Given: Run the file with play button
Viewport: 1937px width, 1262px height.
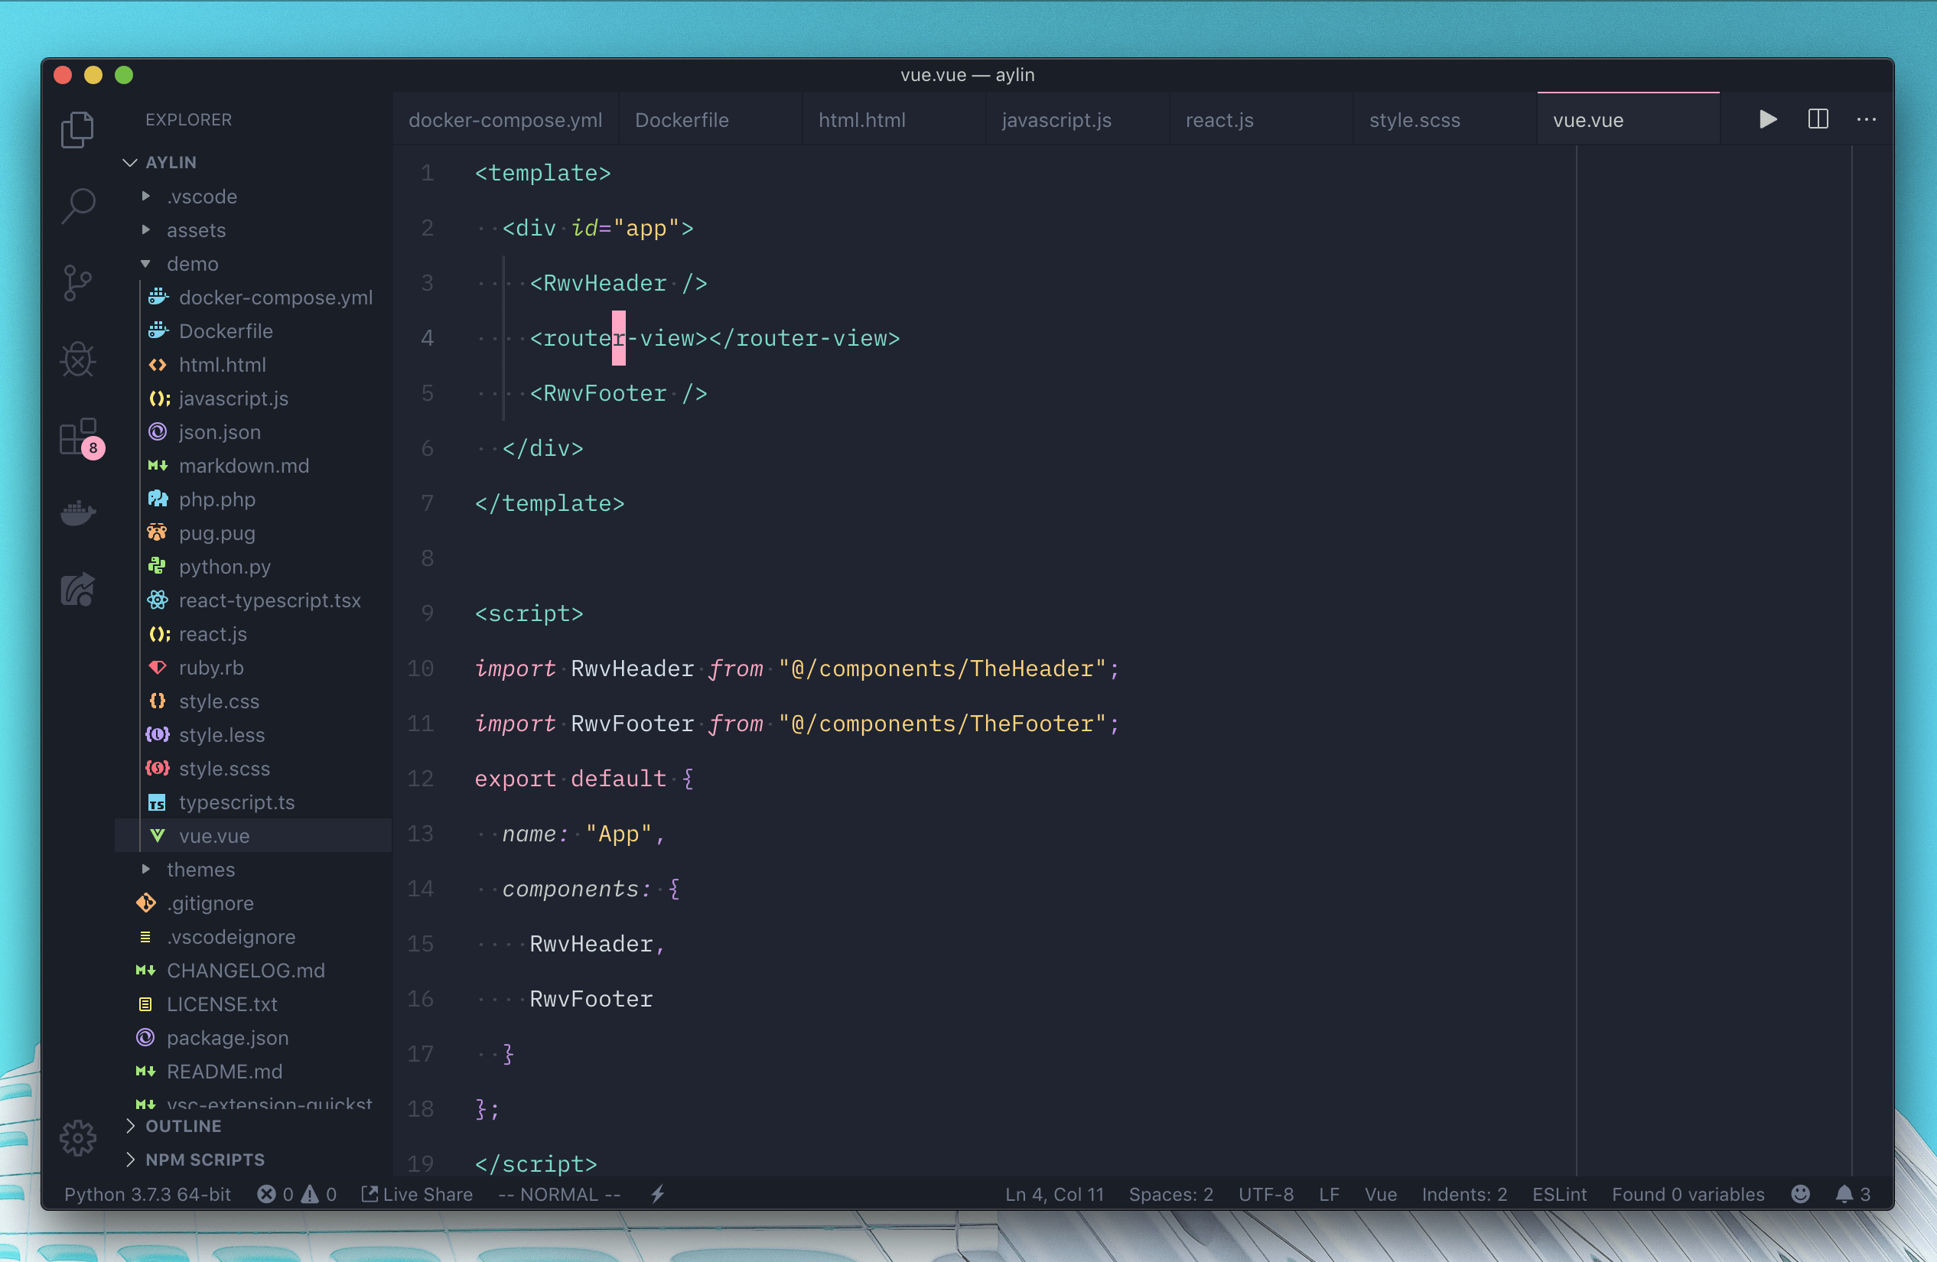Looking at the screenshot, I should tap(1767, 119).
